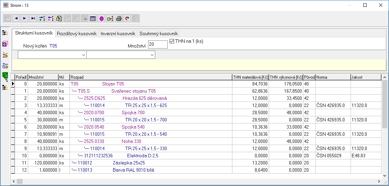Click the greyed list export arrow icon
389x186 pixels.
tap(84, 18)
